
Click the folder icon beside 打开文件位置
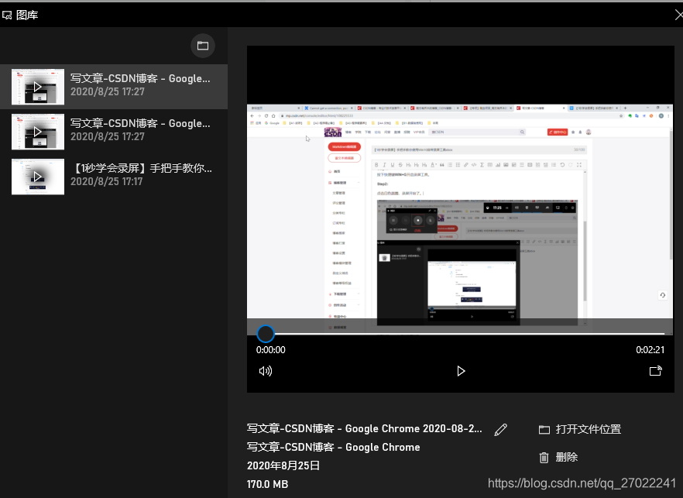pos(544,430)
